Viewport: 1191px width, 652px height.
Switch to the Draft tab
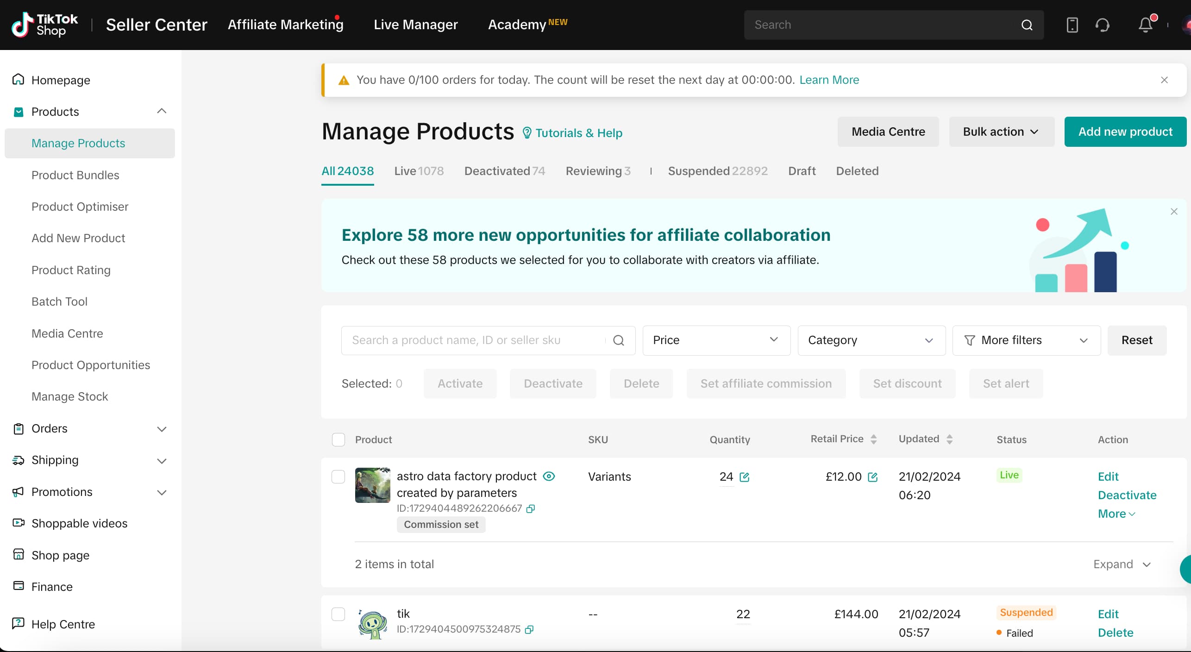tap(802, 171)
